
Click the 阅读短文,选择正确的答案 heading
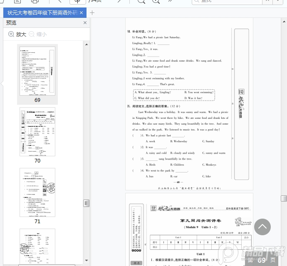coord(153,106)
